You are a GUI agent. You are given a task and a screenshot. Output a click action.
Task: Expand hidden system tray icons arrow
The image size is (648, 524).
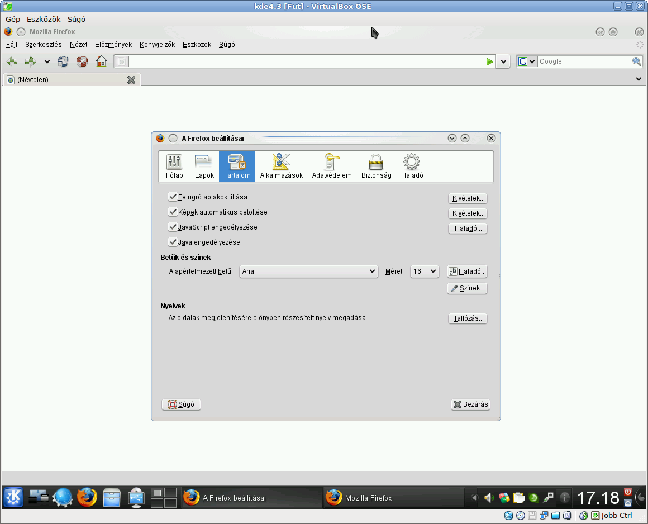[x=474, y=498]
